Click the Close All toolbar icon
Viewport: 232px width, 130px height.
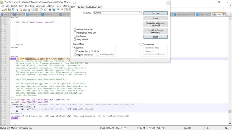21,10
